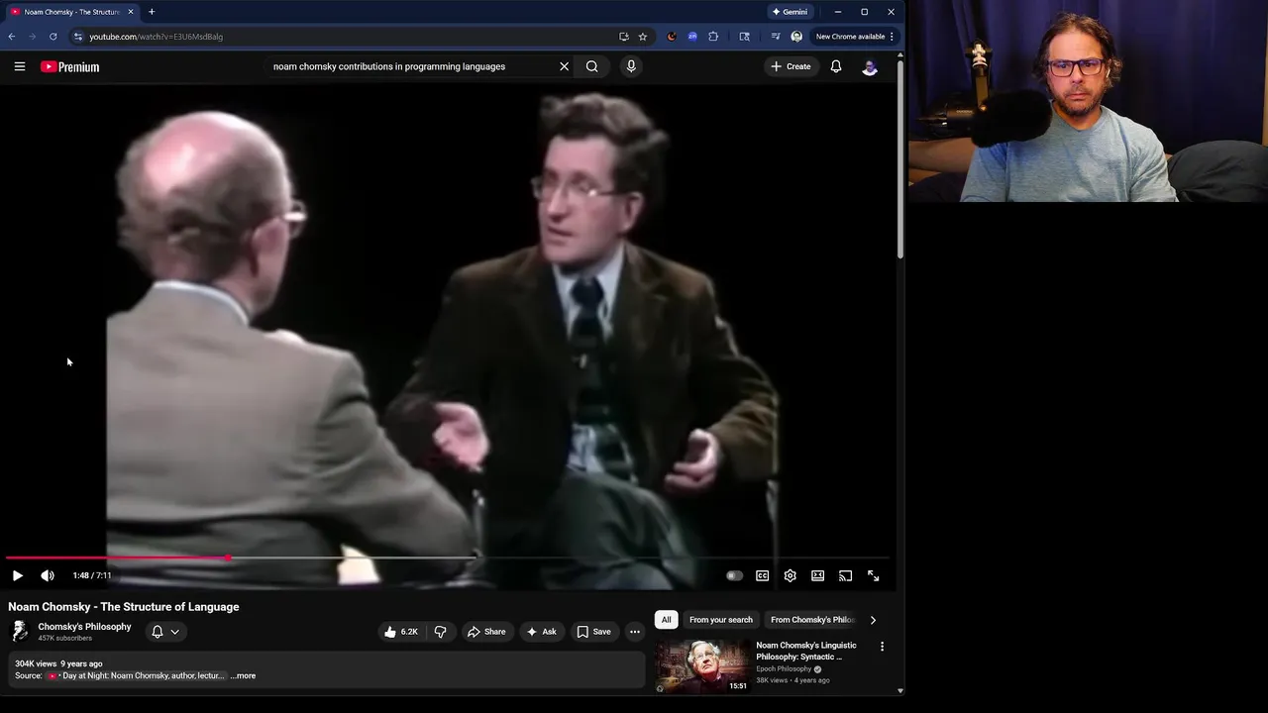Open the Day at Night source video link
1268x713 pixels.
136,675
